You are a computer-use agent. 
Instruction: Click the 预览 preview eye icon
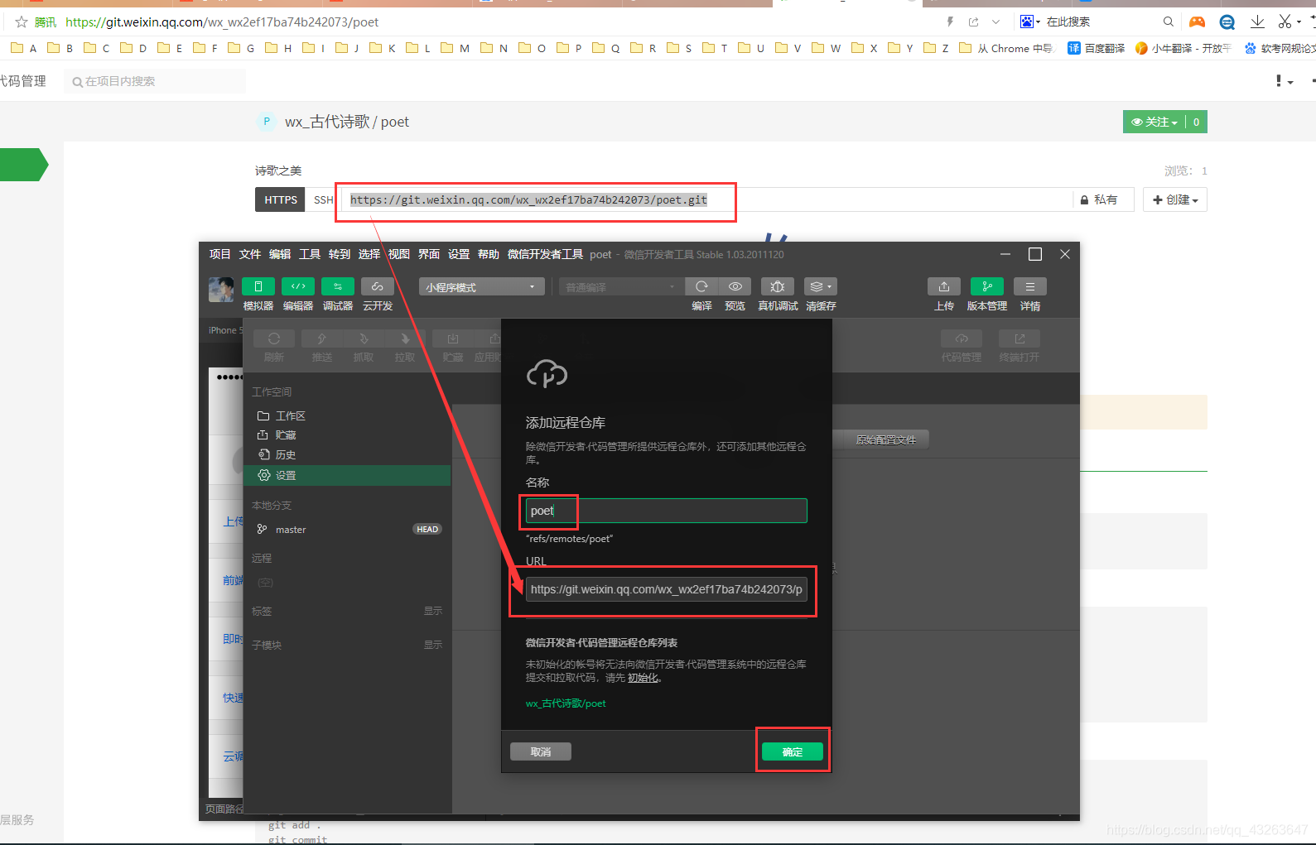tap(735, 286)
